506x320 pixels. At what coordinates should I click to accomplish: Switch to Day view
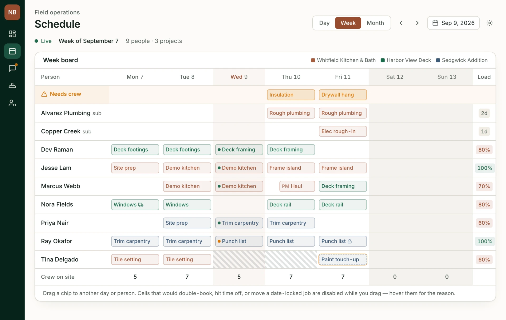[x=324, y=23]
